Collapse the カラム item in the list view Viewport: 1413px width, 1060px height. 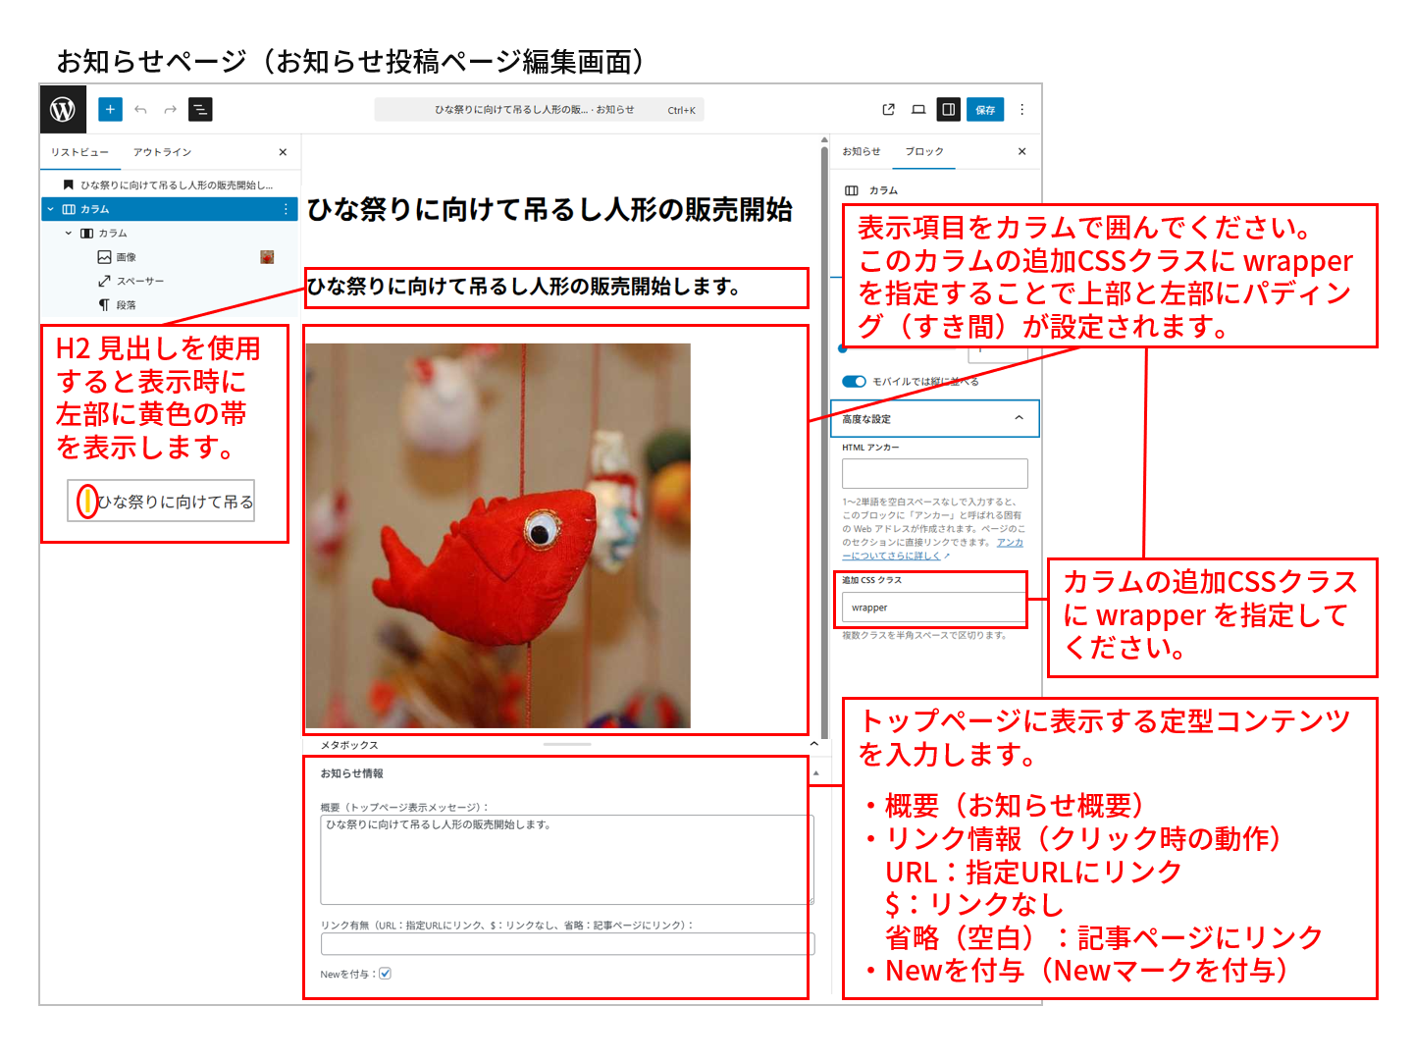pos(49,209)
